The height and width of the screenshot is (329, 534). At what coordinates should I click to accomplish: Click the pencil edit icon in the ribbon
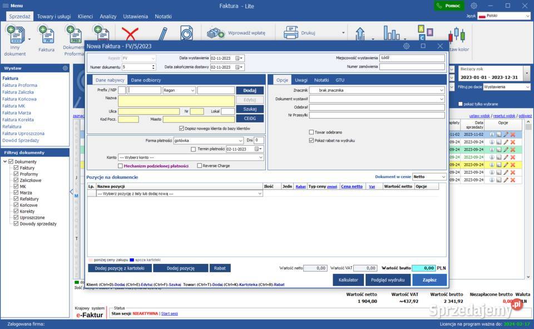click(x=163, y=33)
